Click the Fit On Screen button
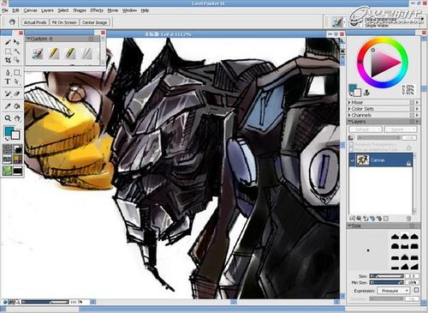This screenshot has height=313, width=428. click(64, 22)
